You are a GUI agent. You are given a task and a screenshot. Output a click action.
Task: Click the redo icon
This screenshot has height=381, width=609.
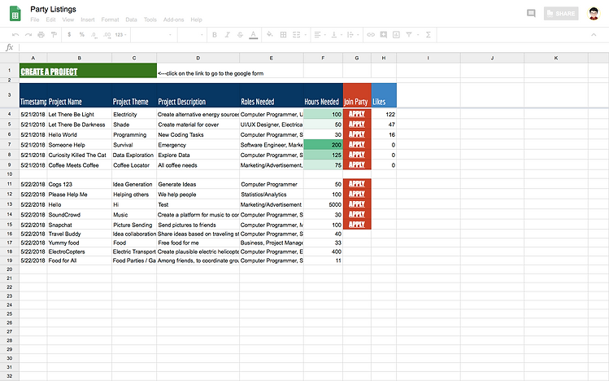[28, 35]
